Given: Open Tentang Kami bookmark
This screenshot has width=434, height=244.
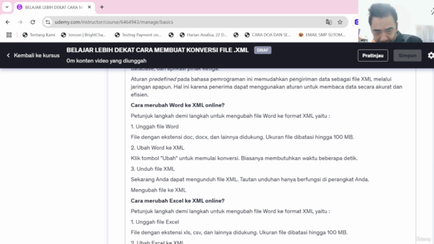Looking at the screenshot, I should coord(39,35).
